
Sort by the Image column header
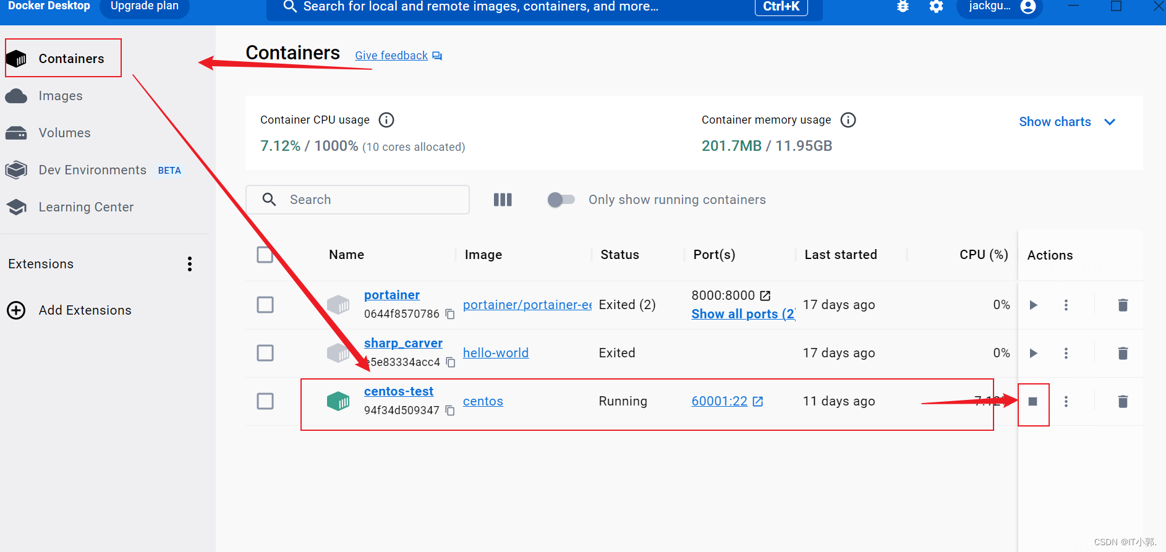483,255
